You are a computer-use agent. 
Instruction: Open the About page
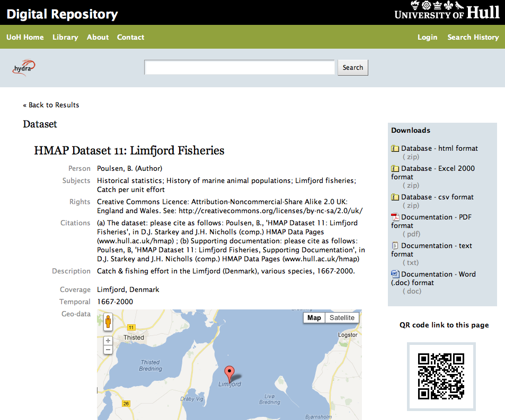click(98, 37)
